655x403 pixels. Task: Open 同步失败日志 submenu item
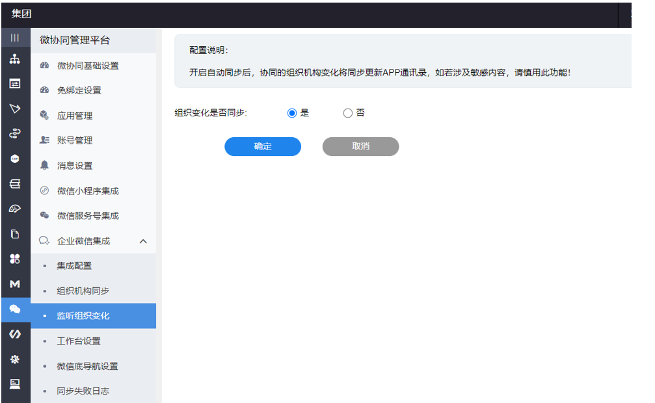tap(83, 391)
